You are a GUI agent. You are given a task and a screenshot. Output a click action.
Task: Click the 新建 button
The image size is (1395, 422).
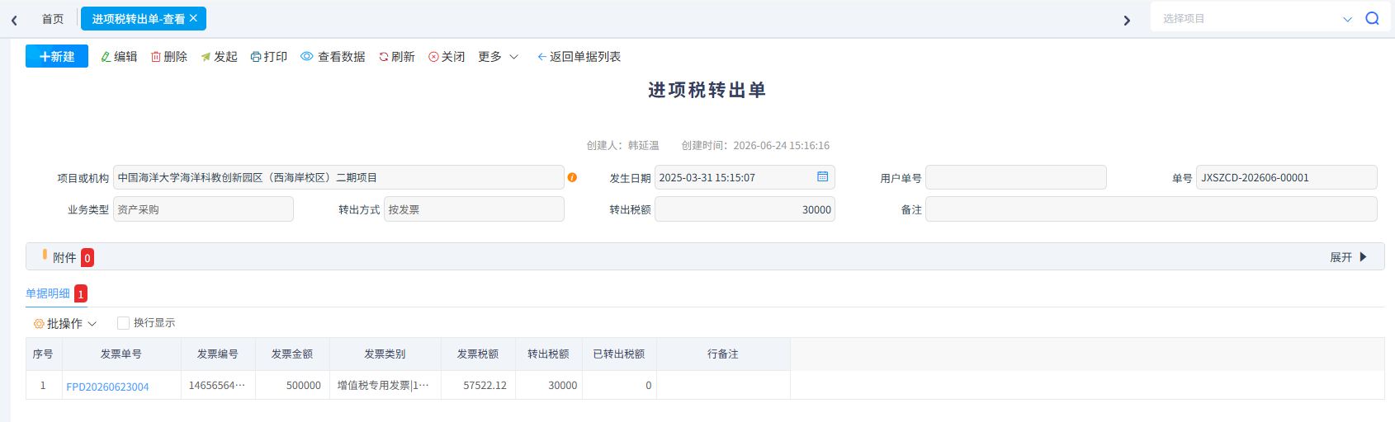click(57, 56)
